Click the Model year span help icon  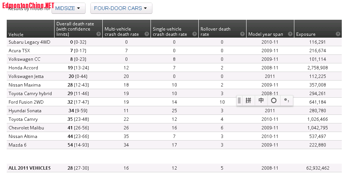tap(290, 34)
